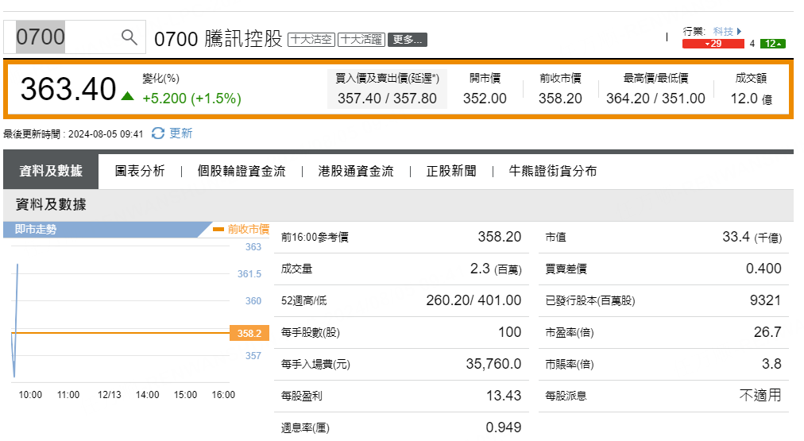
Task: Click the 更新 refresh link
Action: coord(180,133)
